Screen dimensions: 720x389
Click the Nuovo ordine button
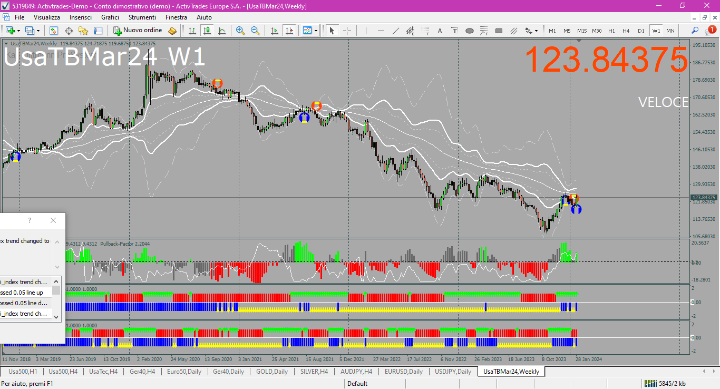point(138,31)
